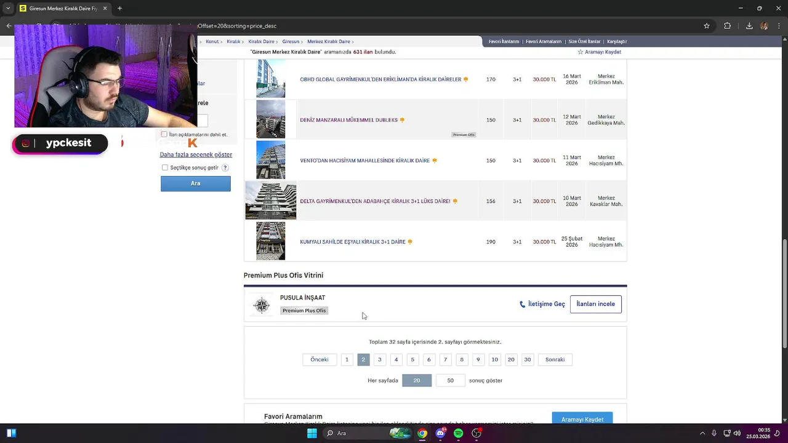Open the Discord taskbar icon

(440, 433)
